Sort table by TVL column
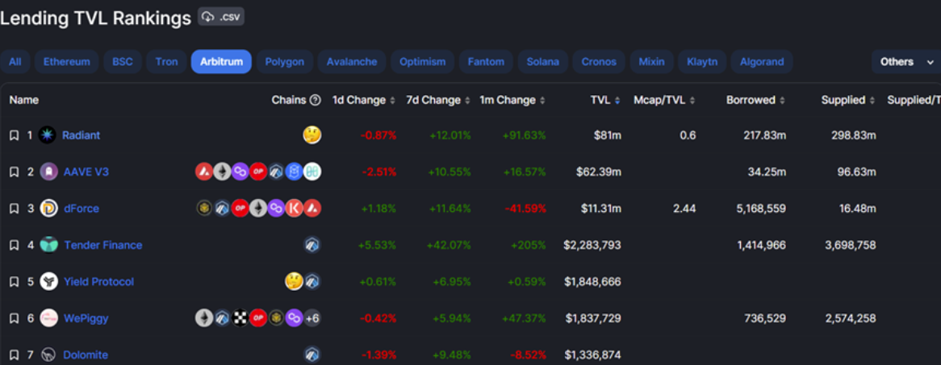 [605, 100]
